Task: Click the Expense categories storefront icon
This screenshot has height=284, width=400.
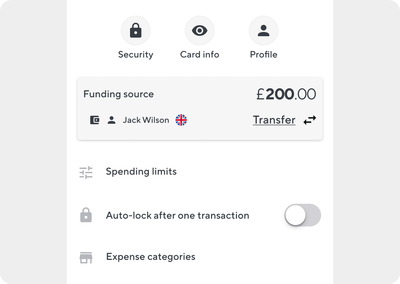Action: tap(86, 257)
